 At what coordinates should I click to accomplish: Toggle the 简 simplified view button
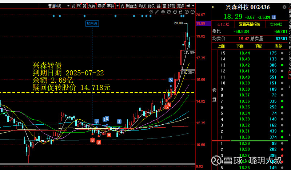pos(85,6)
